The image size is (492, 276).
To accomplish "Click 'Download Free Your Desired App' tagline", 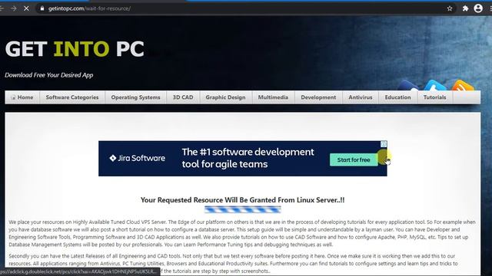I will pos(49,75).
